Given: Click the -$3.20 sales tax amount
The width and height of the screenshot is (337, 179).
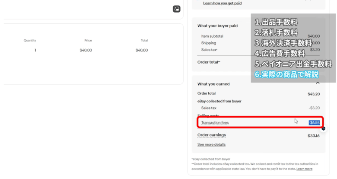Looking at the screenshot, I should (314, 108).
